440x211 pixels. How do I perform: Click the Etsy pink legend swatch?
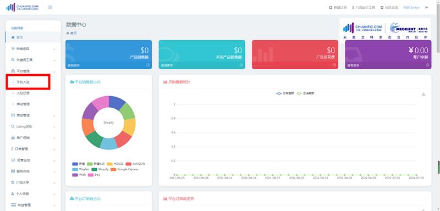[91, 175]
